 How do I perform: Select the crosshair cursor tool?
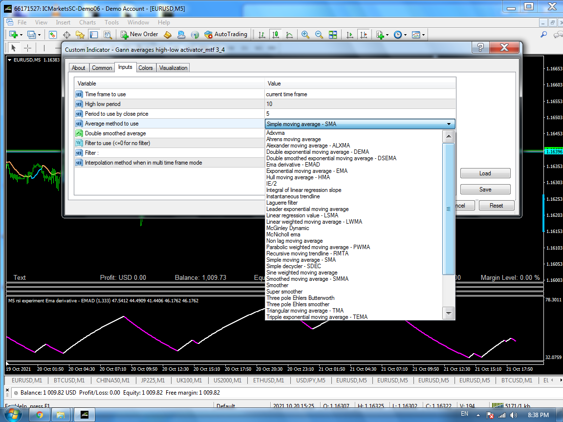coord(28,48)
